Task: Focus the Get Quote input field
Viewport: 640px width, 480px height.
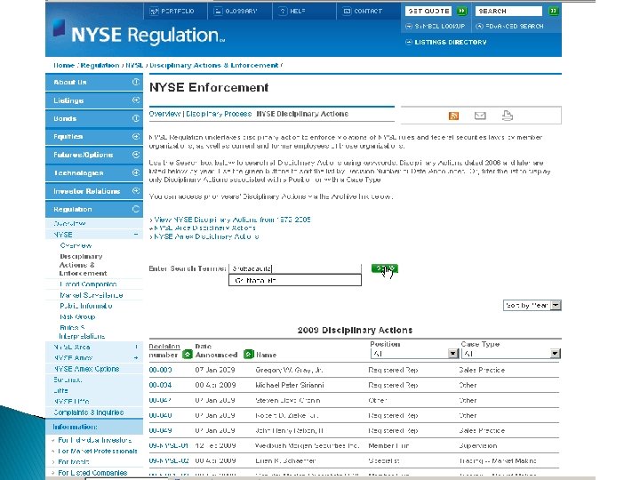Action: pyautogui.click(x=428, y=11)
